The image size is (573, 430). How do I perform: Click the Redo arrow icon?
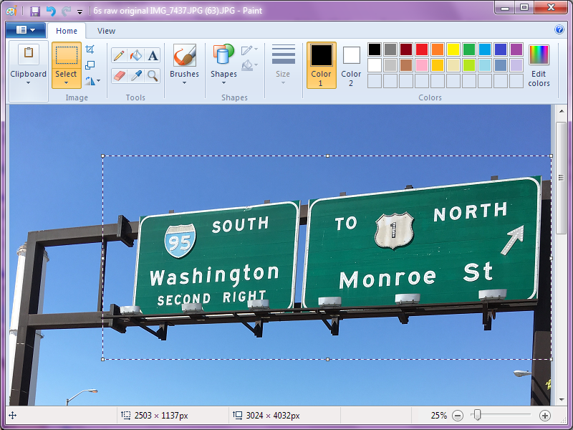66,11
